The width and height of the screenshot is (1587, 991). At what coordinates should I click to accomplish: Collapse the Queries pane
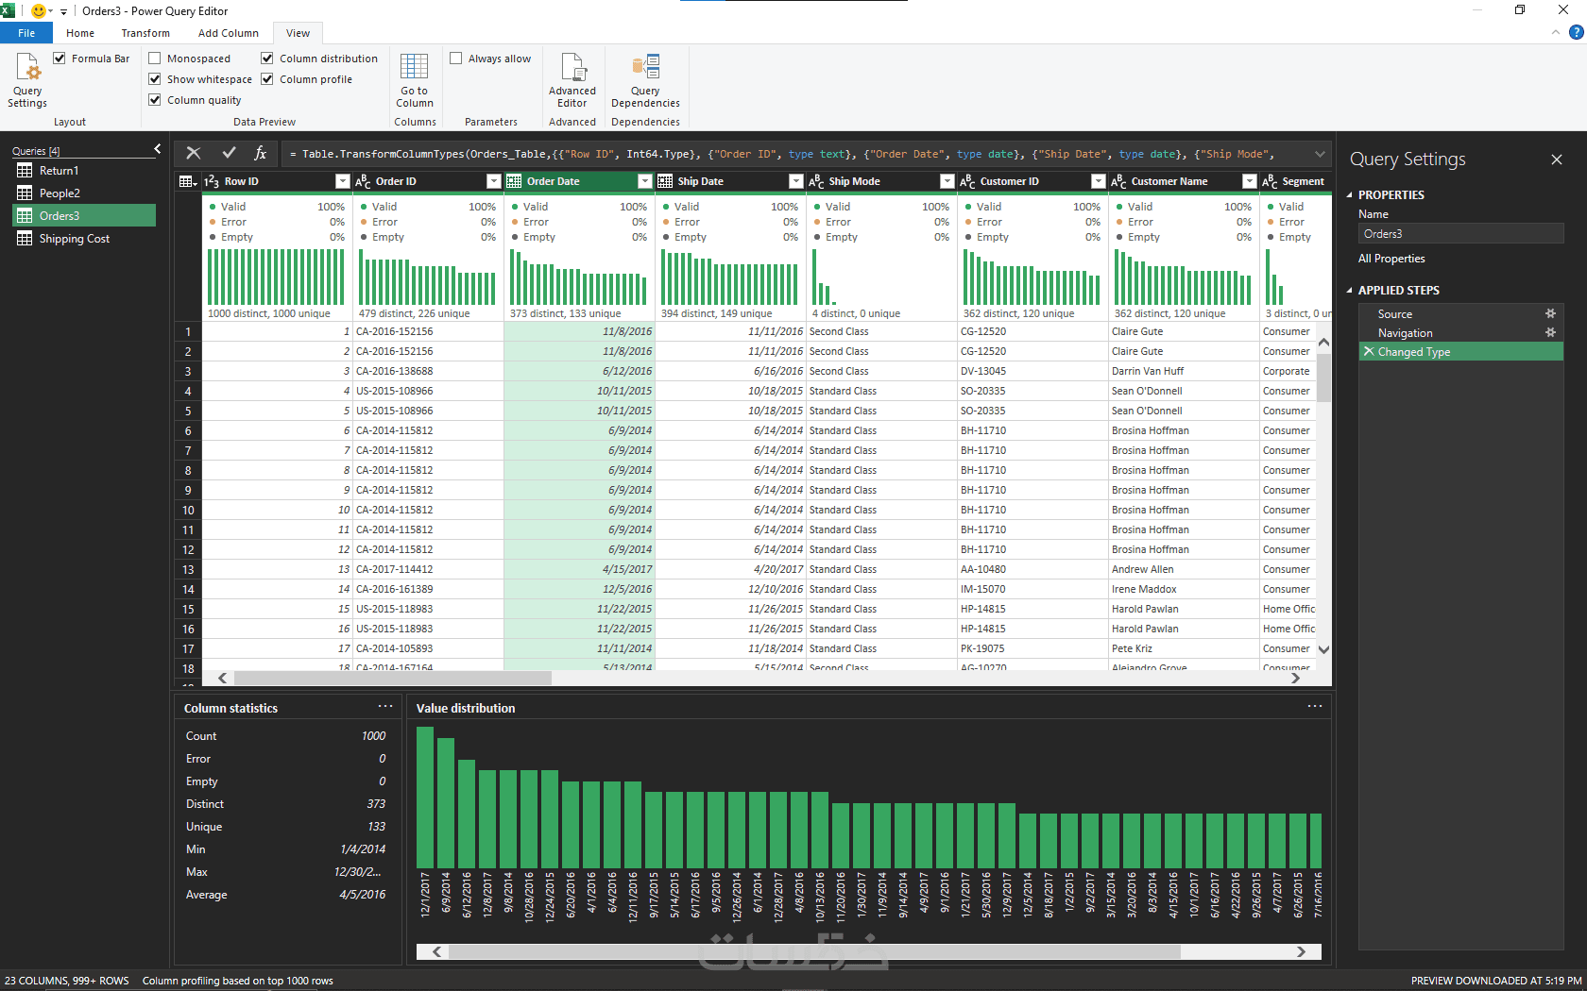point(158,149)
